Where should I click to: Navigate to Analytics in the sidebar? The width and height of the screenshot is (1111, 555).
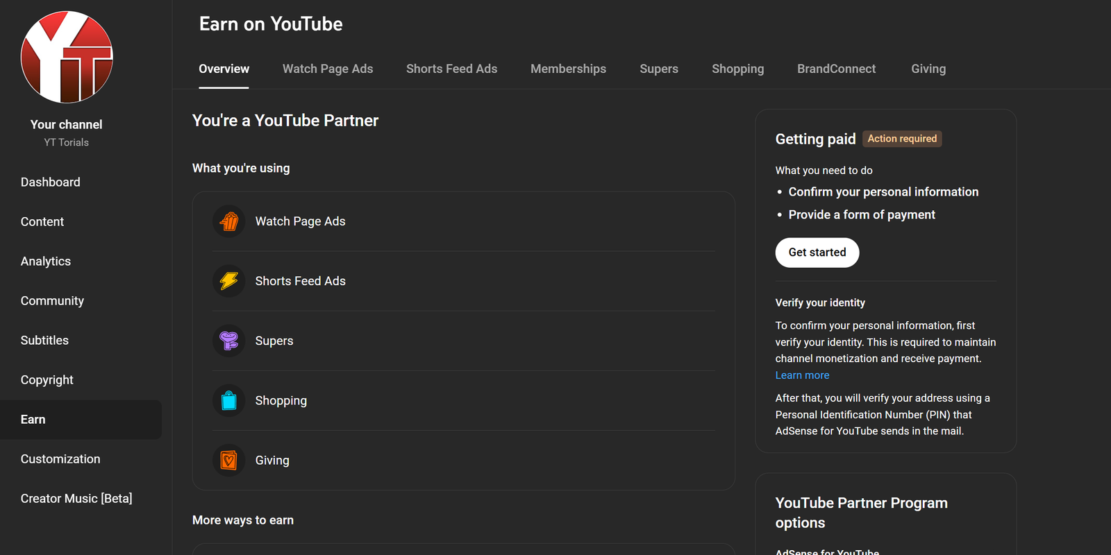pyautogui.click(x=46, y=261)
